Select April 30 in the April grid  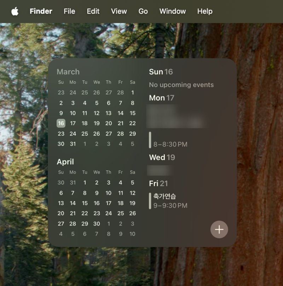97,224
